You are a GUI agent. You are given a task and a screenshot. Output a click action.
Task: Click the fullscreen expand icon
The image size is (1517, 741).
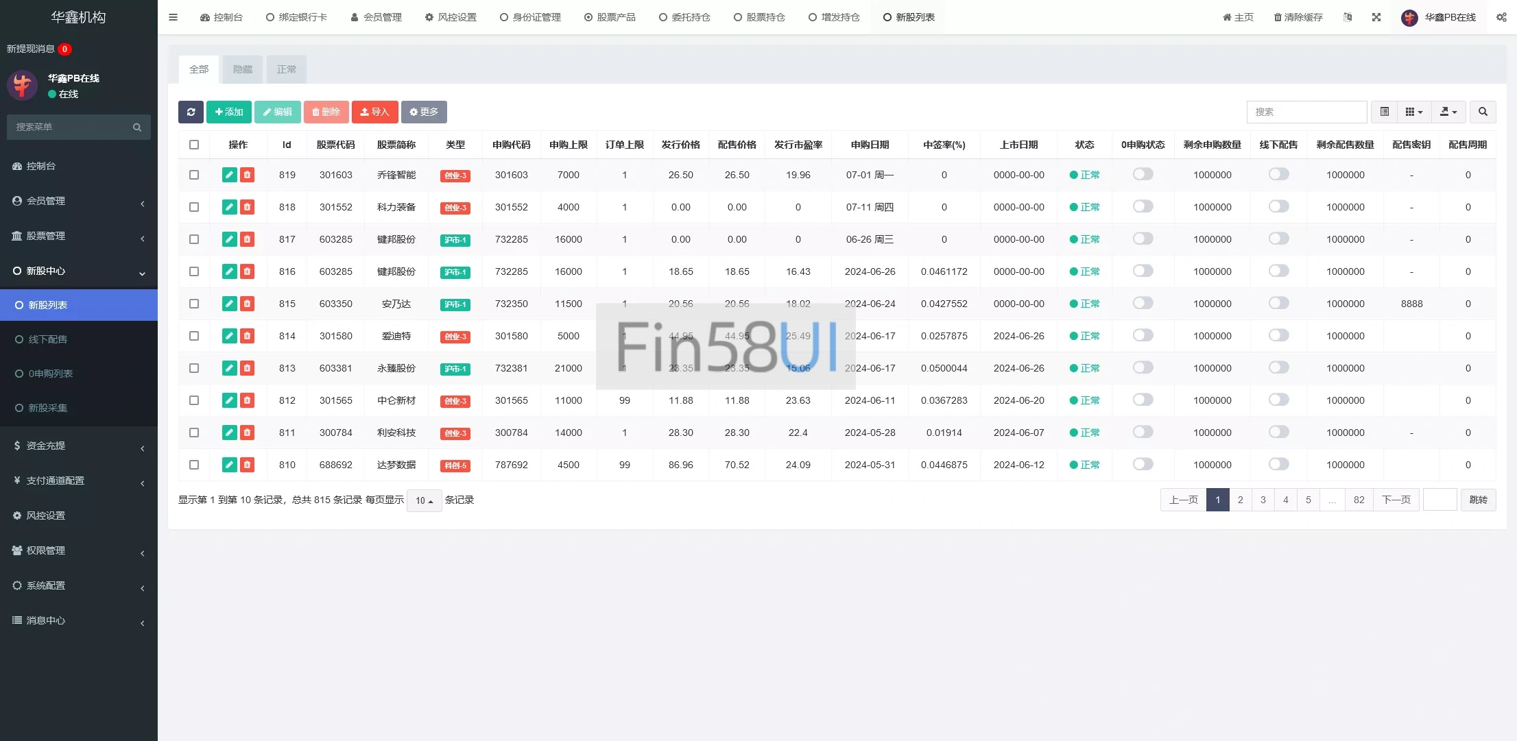pyautogui.click(x=1376, y=17)
